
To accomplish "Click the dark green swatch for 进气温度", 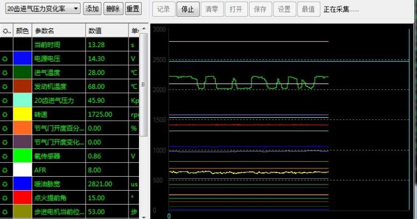I will (22, 72).
